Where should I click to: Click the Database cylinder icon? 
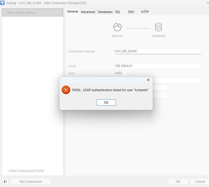coord(158,27)
